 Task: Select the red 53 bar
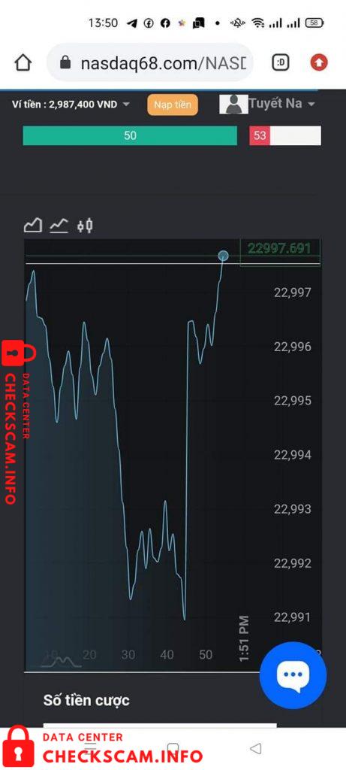285,135
